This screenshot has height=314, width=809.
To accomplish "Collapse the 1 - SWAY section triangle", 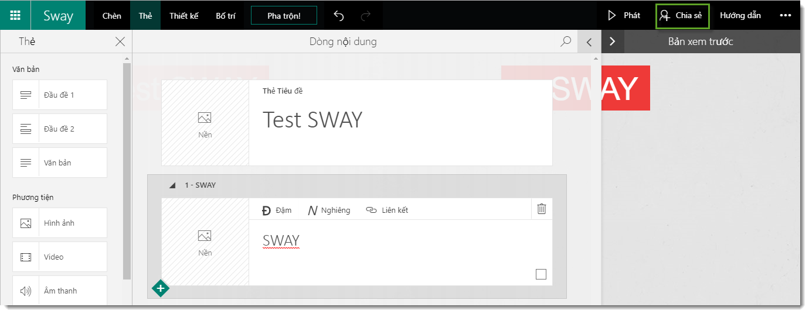I will [172, 185].
